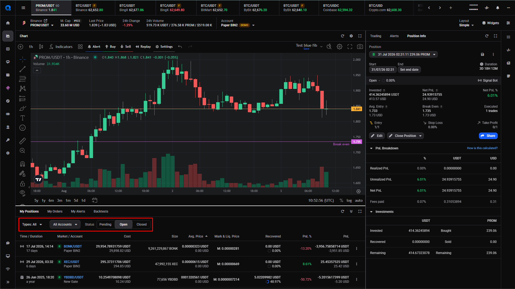
Task: Filter positions by Pending status
Action: coord(105,224)
